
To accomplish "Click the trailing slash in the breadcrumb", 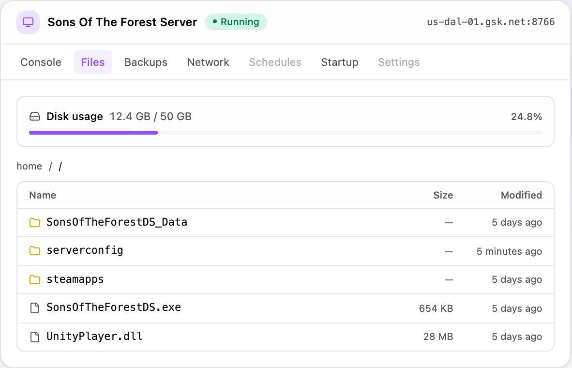I will point(60,167).
